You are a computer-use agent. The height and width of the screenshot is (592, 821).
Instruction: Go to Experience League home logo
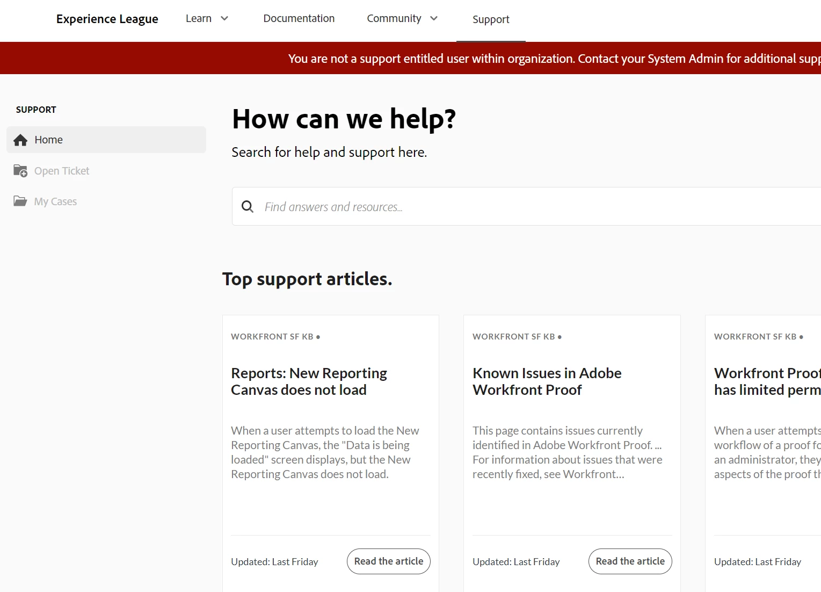[107, 19]
